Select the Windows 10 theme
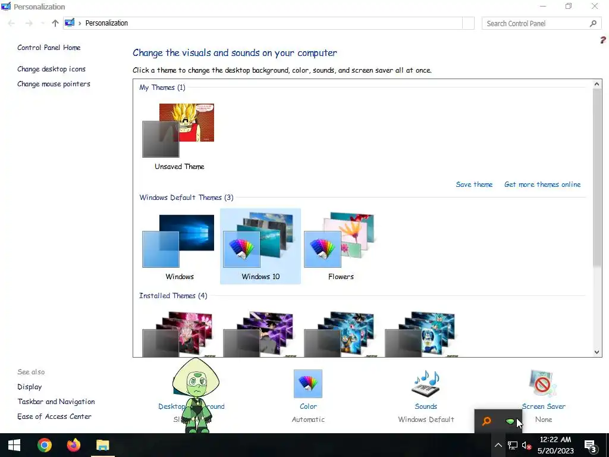The width and height of the screenshot is (609, 457). click(x=260, y=246)
